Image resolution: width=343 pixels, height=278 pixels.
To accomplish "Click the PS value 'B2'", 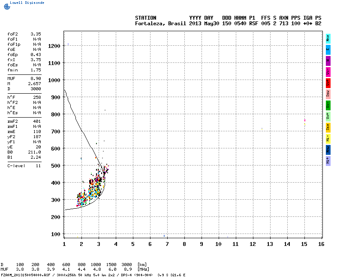I will 318,24.
